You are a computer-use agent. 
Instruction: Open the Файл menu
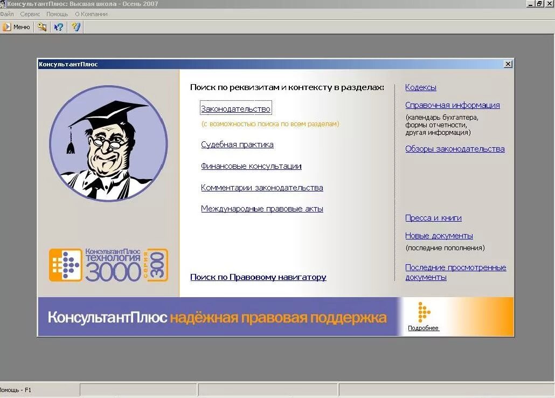point(7,14)
